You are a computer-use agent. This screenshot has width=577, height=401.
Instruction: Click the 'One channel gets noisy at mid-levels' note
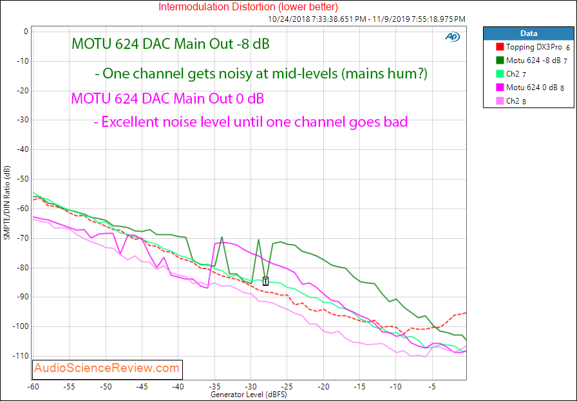point(261,73)
